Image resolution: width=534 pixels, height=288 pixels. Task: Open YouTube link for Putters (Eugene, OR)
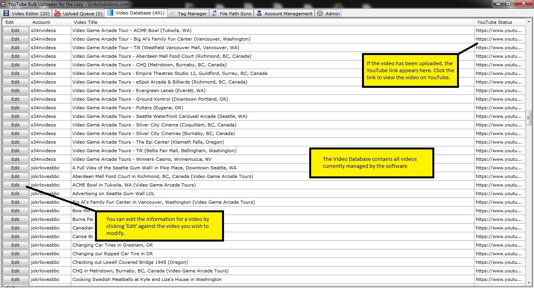click(x=499, y=108)
